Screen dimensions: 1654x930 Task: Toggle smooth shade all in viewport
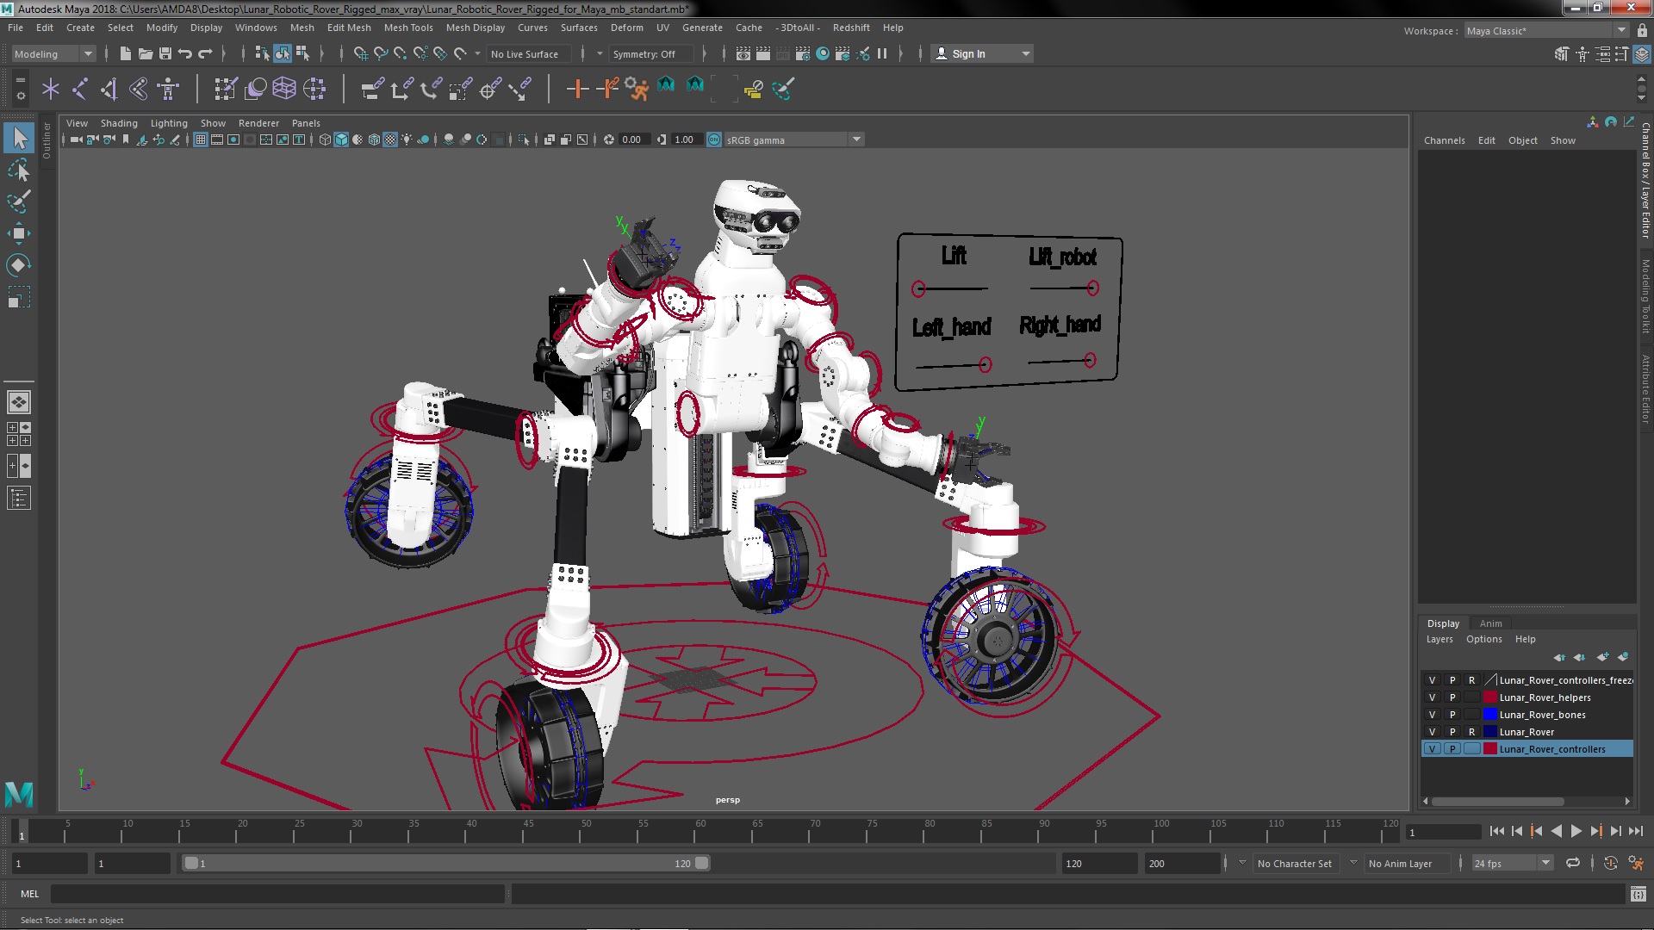[x=341, y=139]
